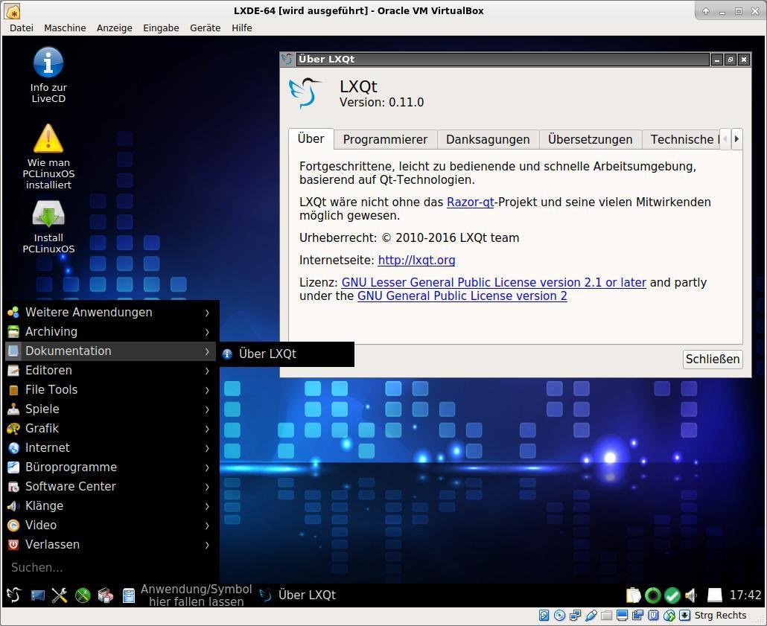Open the Anzeige menu
The height and width of the screenshot is (626, 767).
[x=115, y=28]
